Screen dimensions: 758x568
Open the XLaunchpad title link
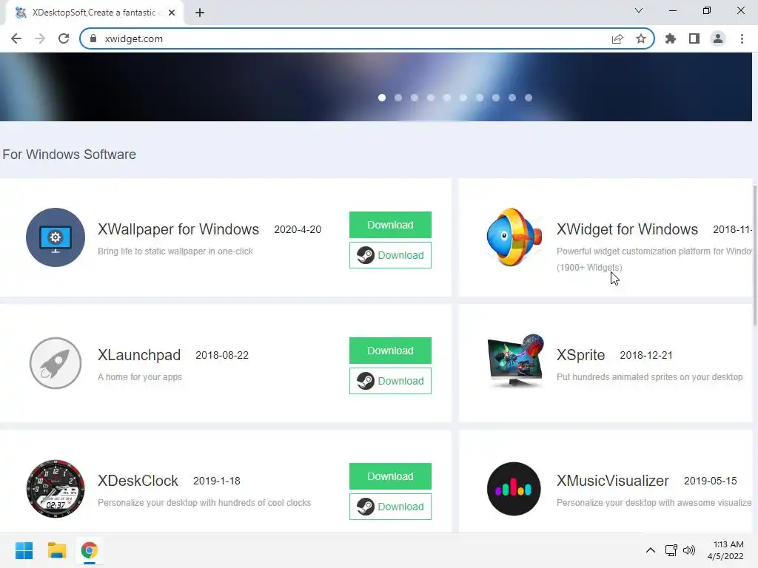tap(139, 355)
